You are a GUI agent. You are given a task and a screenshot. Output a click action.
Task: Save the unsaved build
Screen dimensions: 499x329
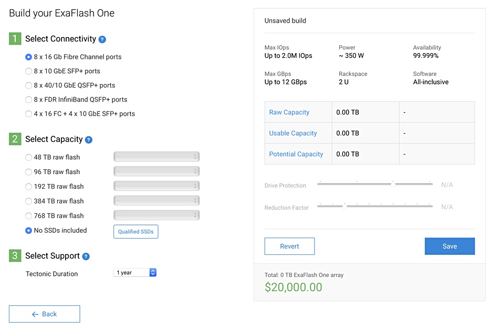450,246
